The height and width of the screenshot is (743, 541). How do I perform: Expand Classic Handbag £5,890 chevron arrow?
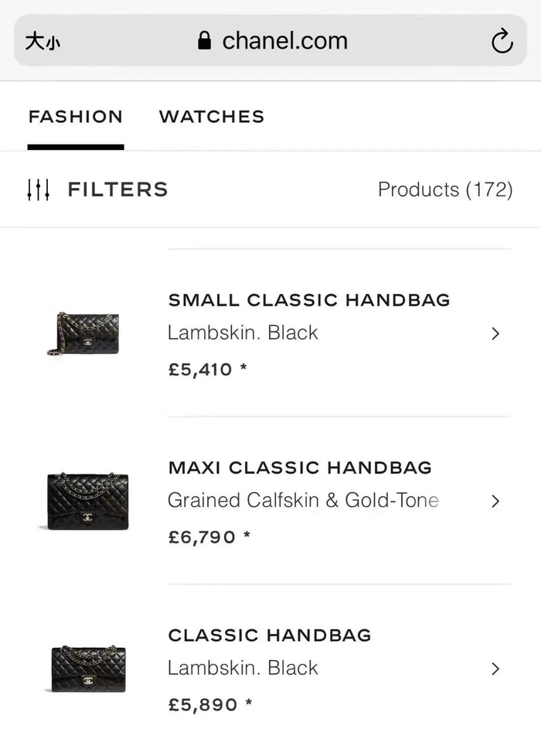click(495, 669)
